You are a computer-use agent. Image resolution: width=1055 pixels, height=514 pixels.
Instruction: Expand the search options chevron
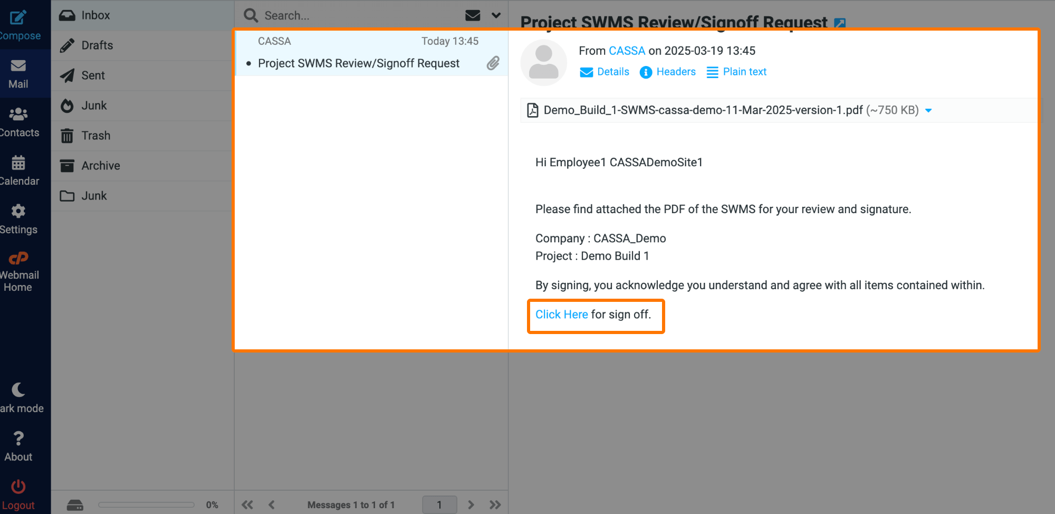[496, 15]
